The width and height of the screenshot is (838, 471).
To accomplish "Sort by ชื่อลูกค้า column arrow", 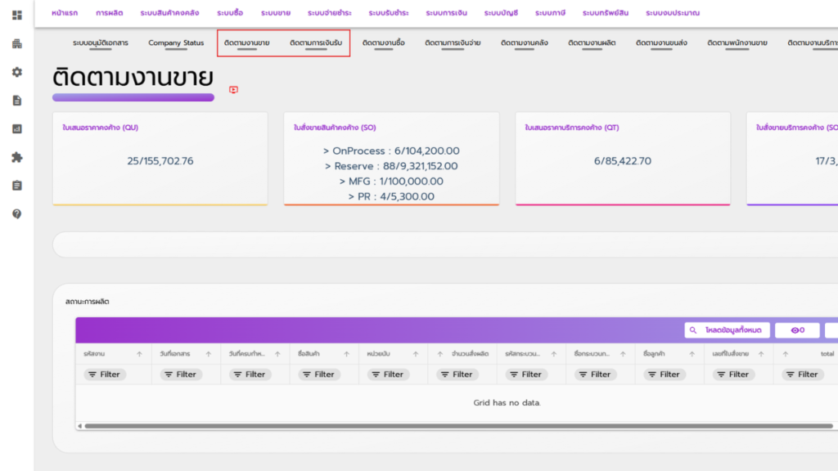I will pyautogui.click(x=692, y=354).
